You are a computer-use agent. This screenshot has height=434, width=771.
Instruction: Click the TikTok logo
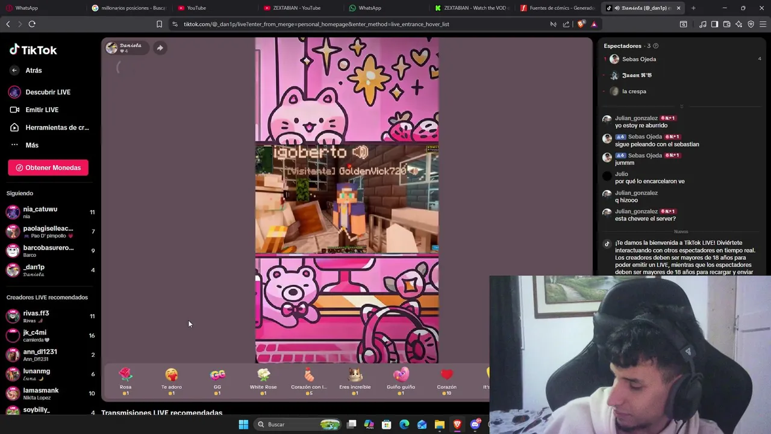(33, 50)
